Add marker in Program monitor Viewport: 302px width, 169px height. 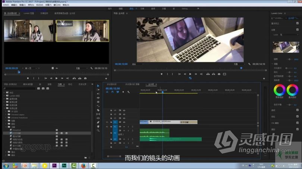pos(161,74)
